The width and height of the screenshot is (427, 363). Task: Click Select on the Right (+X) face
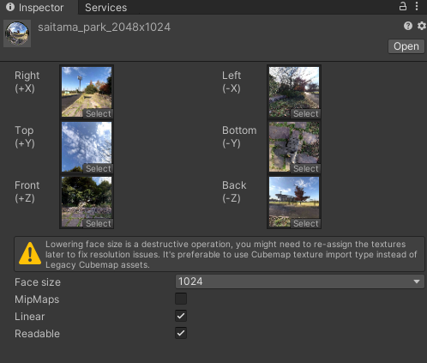coord(99,113)
